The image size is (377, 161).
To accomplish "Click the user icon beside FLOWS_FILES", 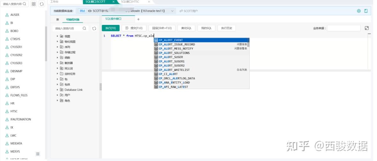I will [x=7, y=95].
